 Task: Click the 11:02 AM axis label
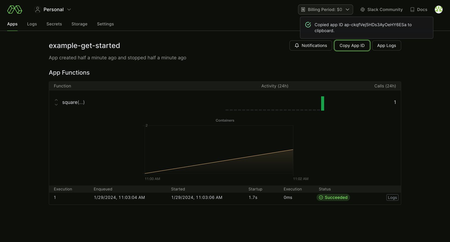pos(301,179)
